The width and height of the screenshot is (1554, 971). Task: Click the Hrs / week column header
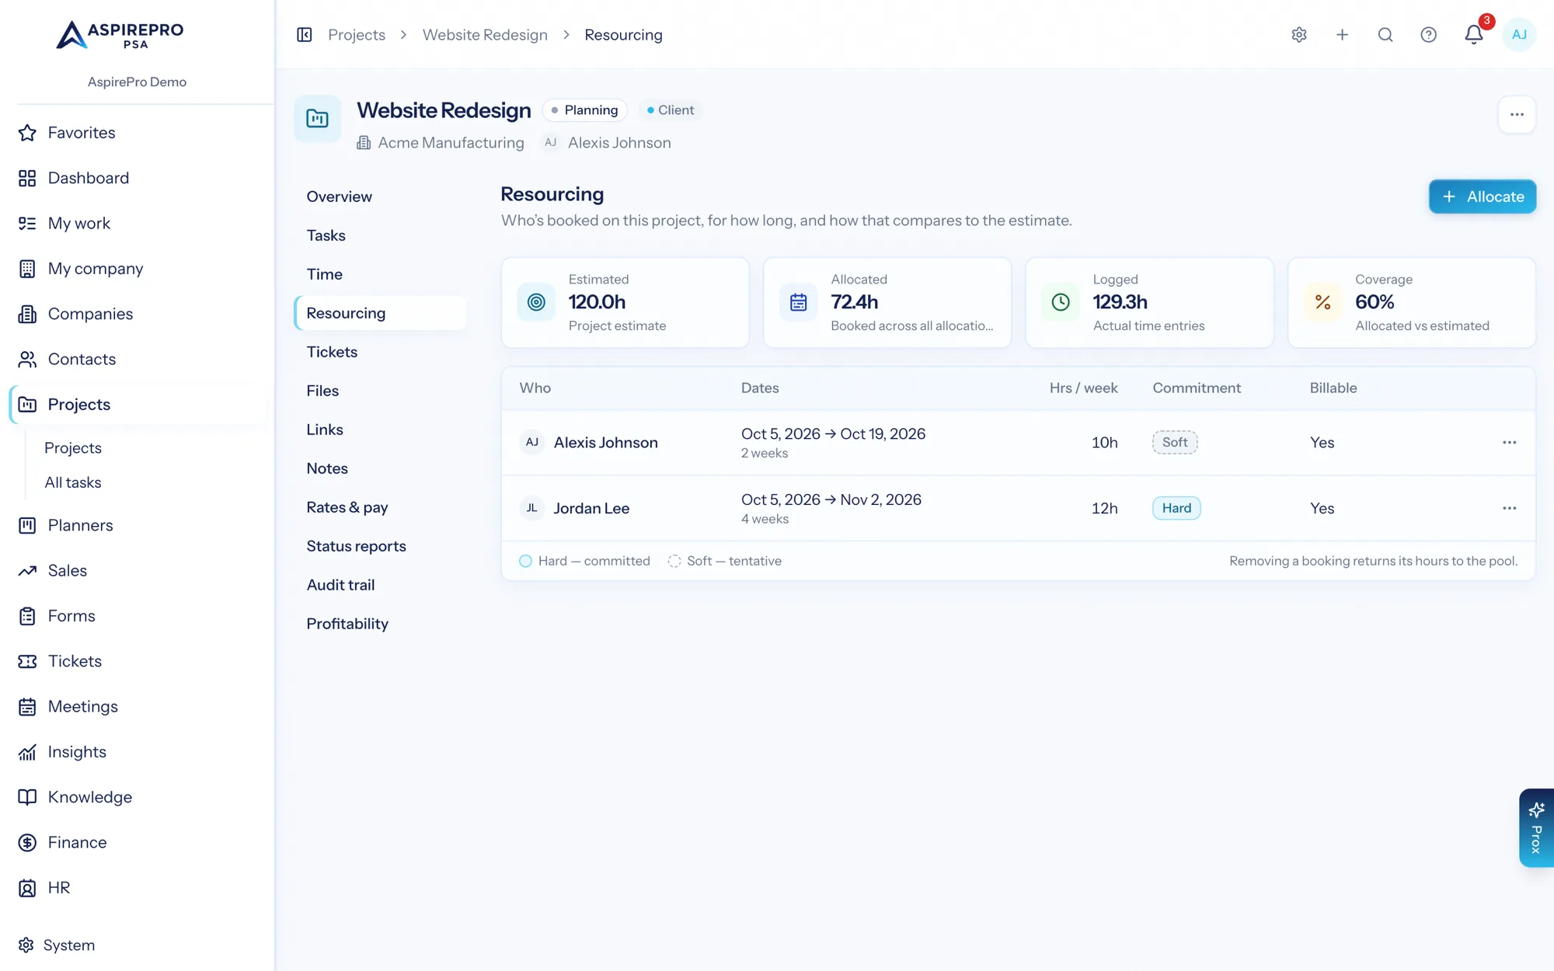pos(1083,388)
